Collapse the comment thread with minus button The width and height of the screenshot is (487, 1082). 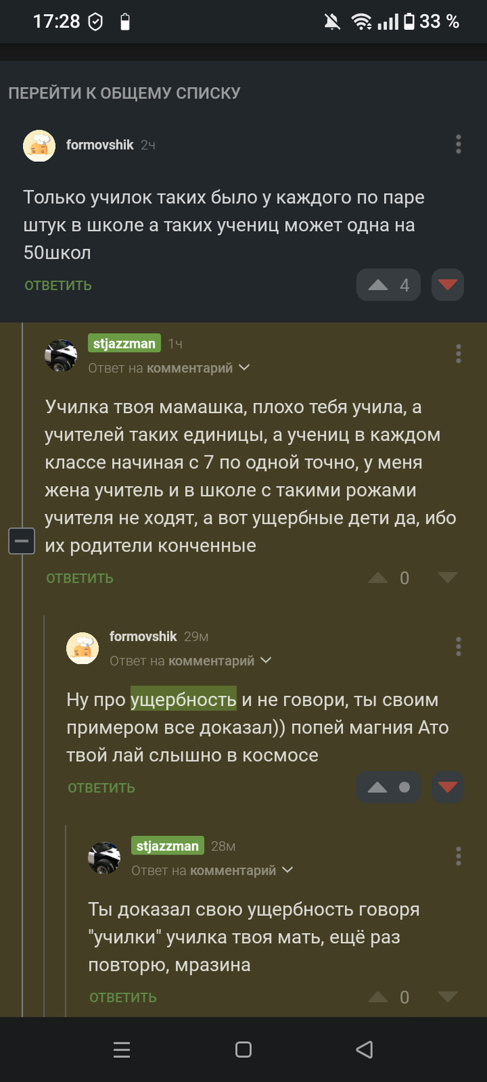point(22,540)
